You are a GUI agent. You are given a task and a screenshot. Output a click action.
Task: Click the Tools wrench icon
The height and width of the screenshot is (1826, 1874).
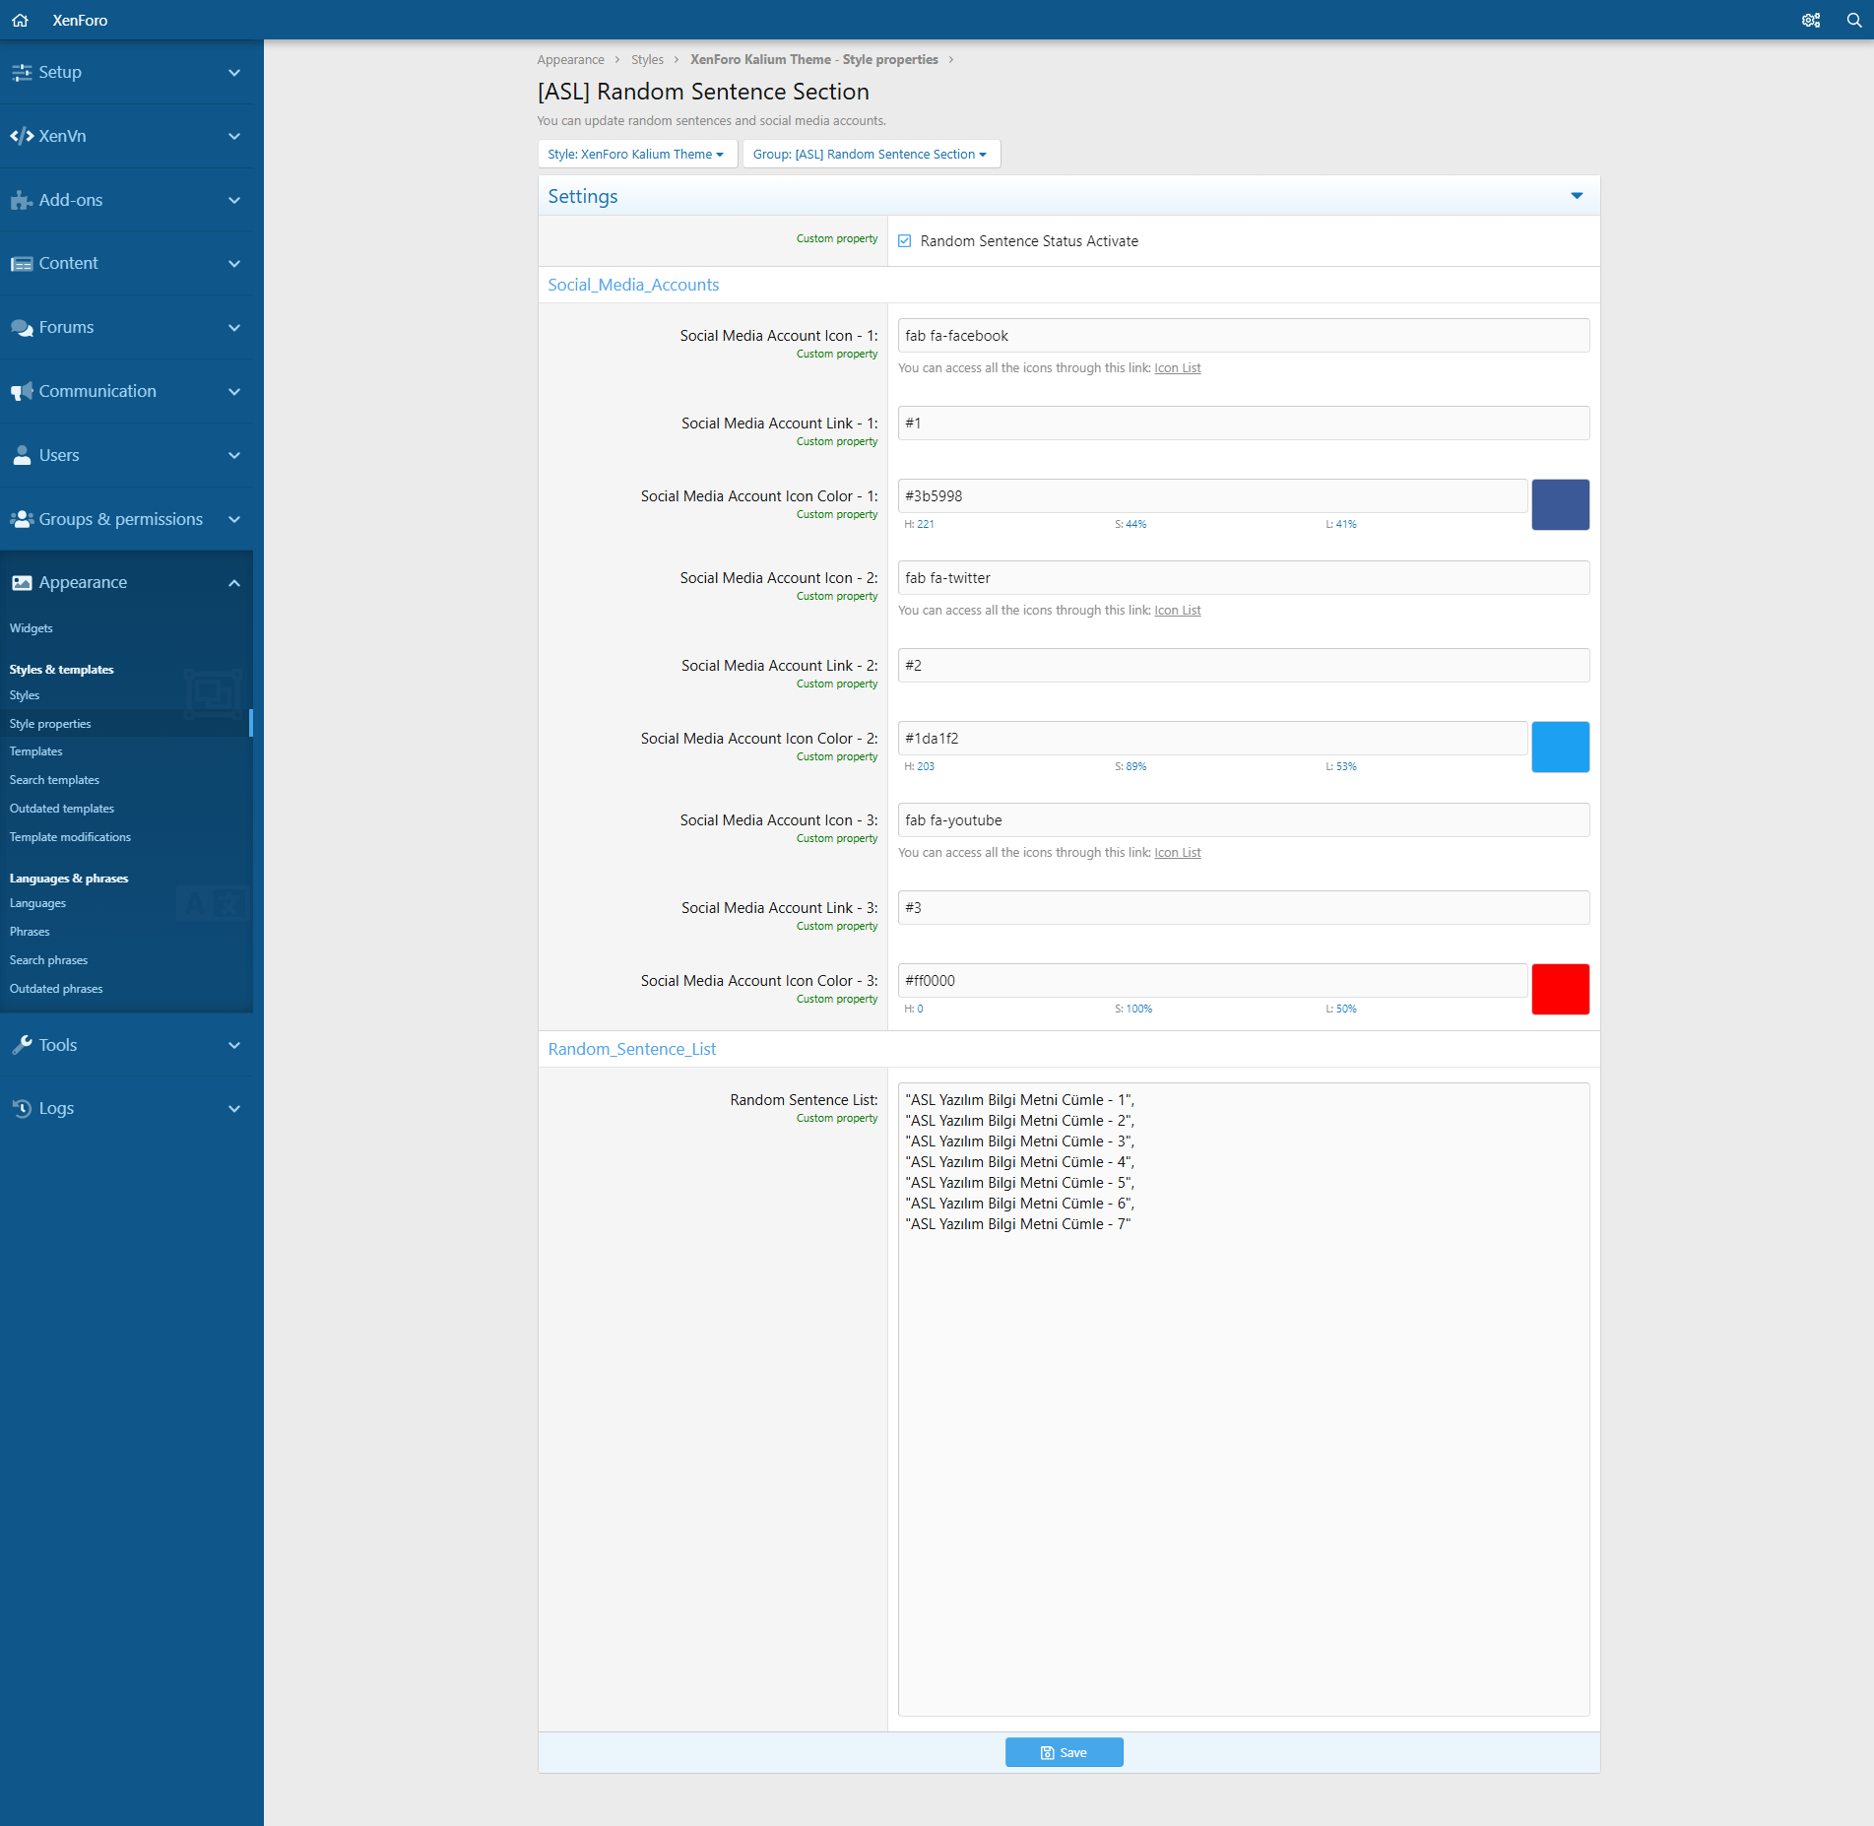click(21, 1045)
